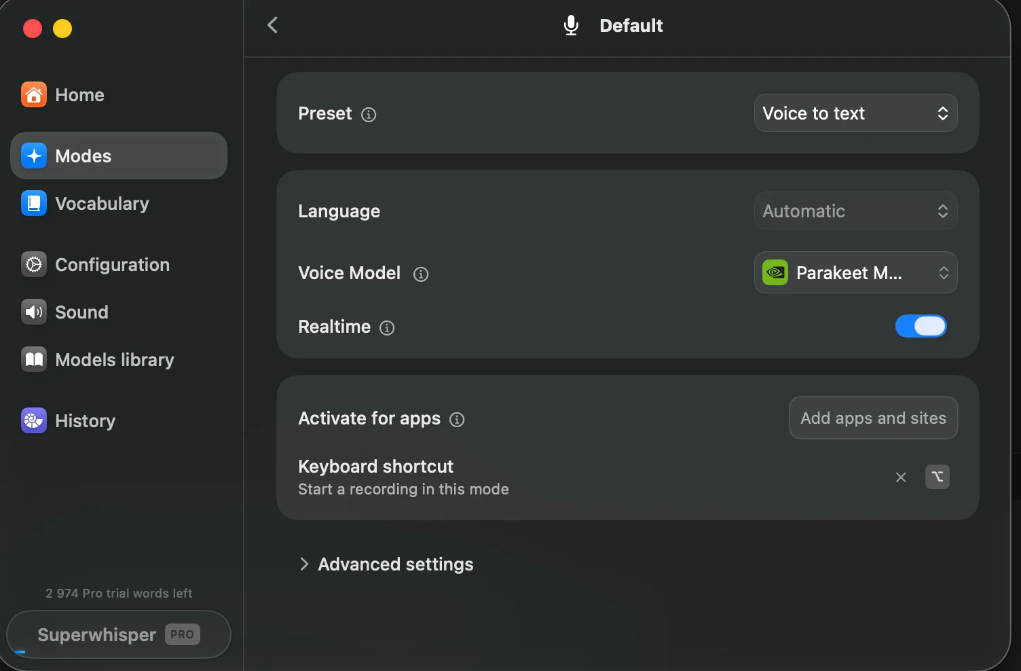Screen dimensions: 1021x671
Task: Show info about Voice Model
Action: pos(421,274)
